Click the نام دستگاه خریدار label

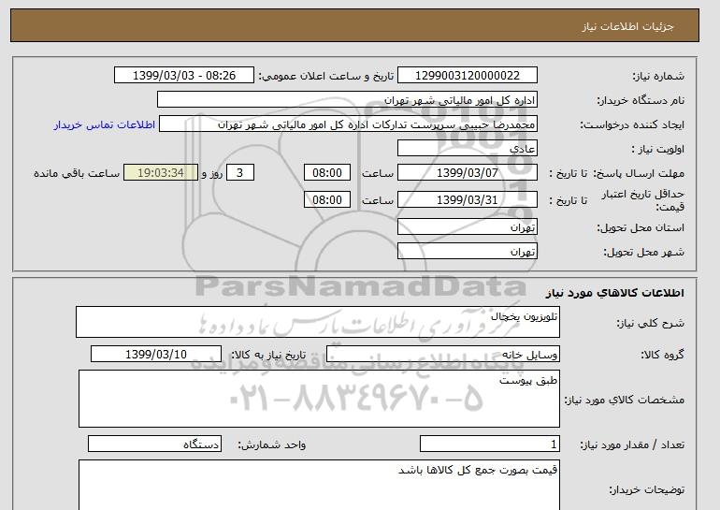[x=641, y=100]
